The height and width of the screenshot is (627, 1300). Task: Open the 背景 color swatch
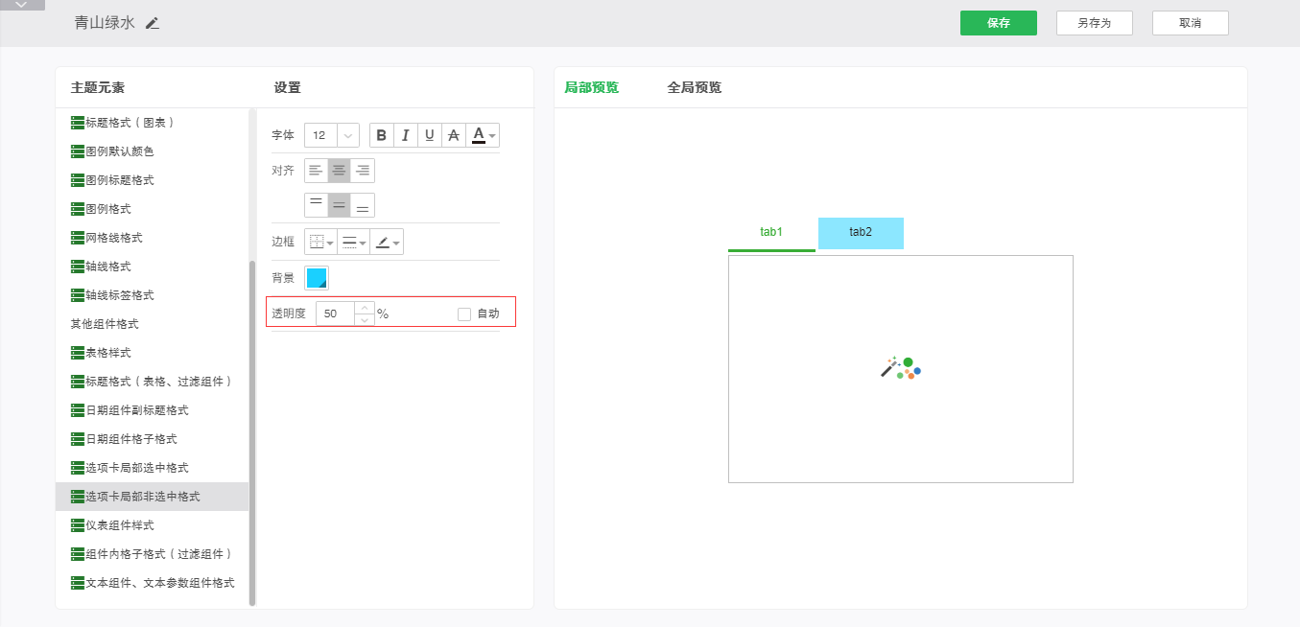(x=317, y=278)
